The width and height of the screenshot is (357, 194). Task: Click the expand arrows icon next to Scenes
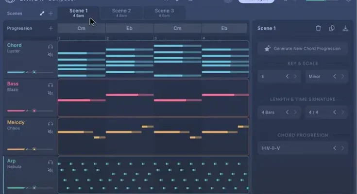tap(42, 13)
